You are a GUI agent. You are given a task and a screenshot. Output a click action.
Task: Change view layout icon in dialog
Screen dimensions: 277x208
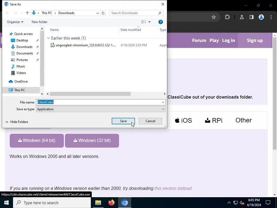pos(144,22)
